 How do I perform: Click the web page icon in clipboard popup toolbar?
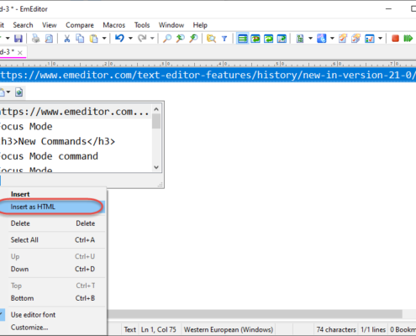pyautogui.click(x=19, y=92)
